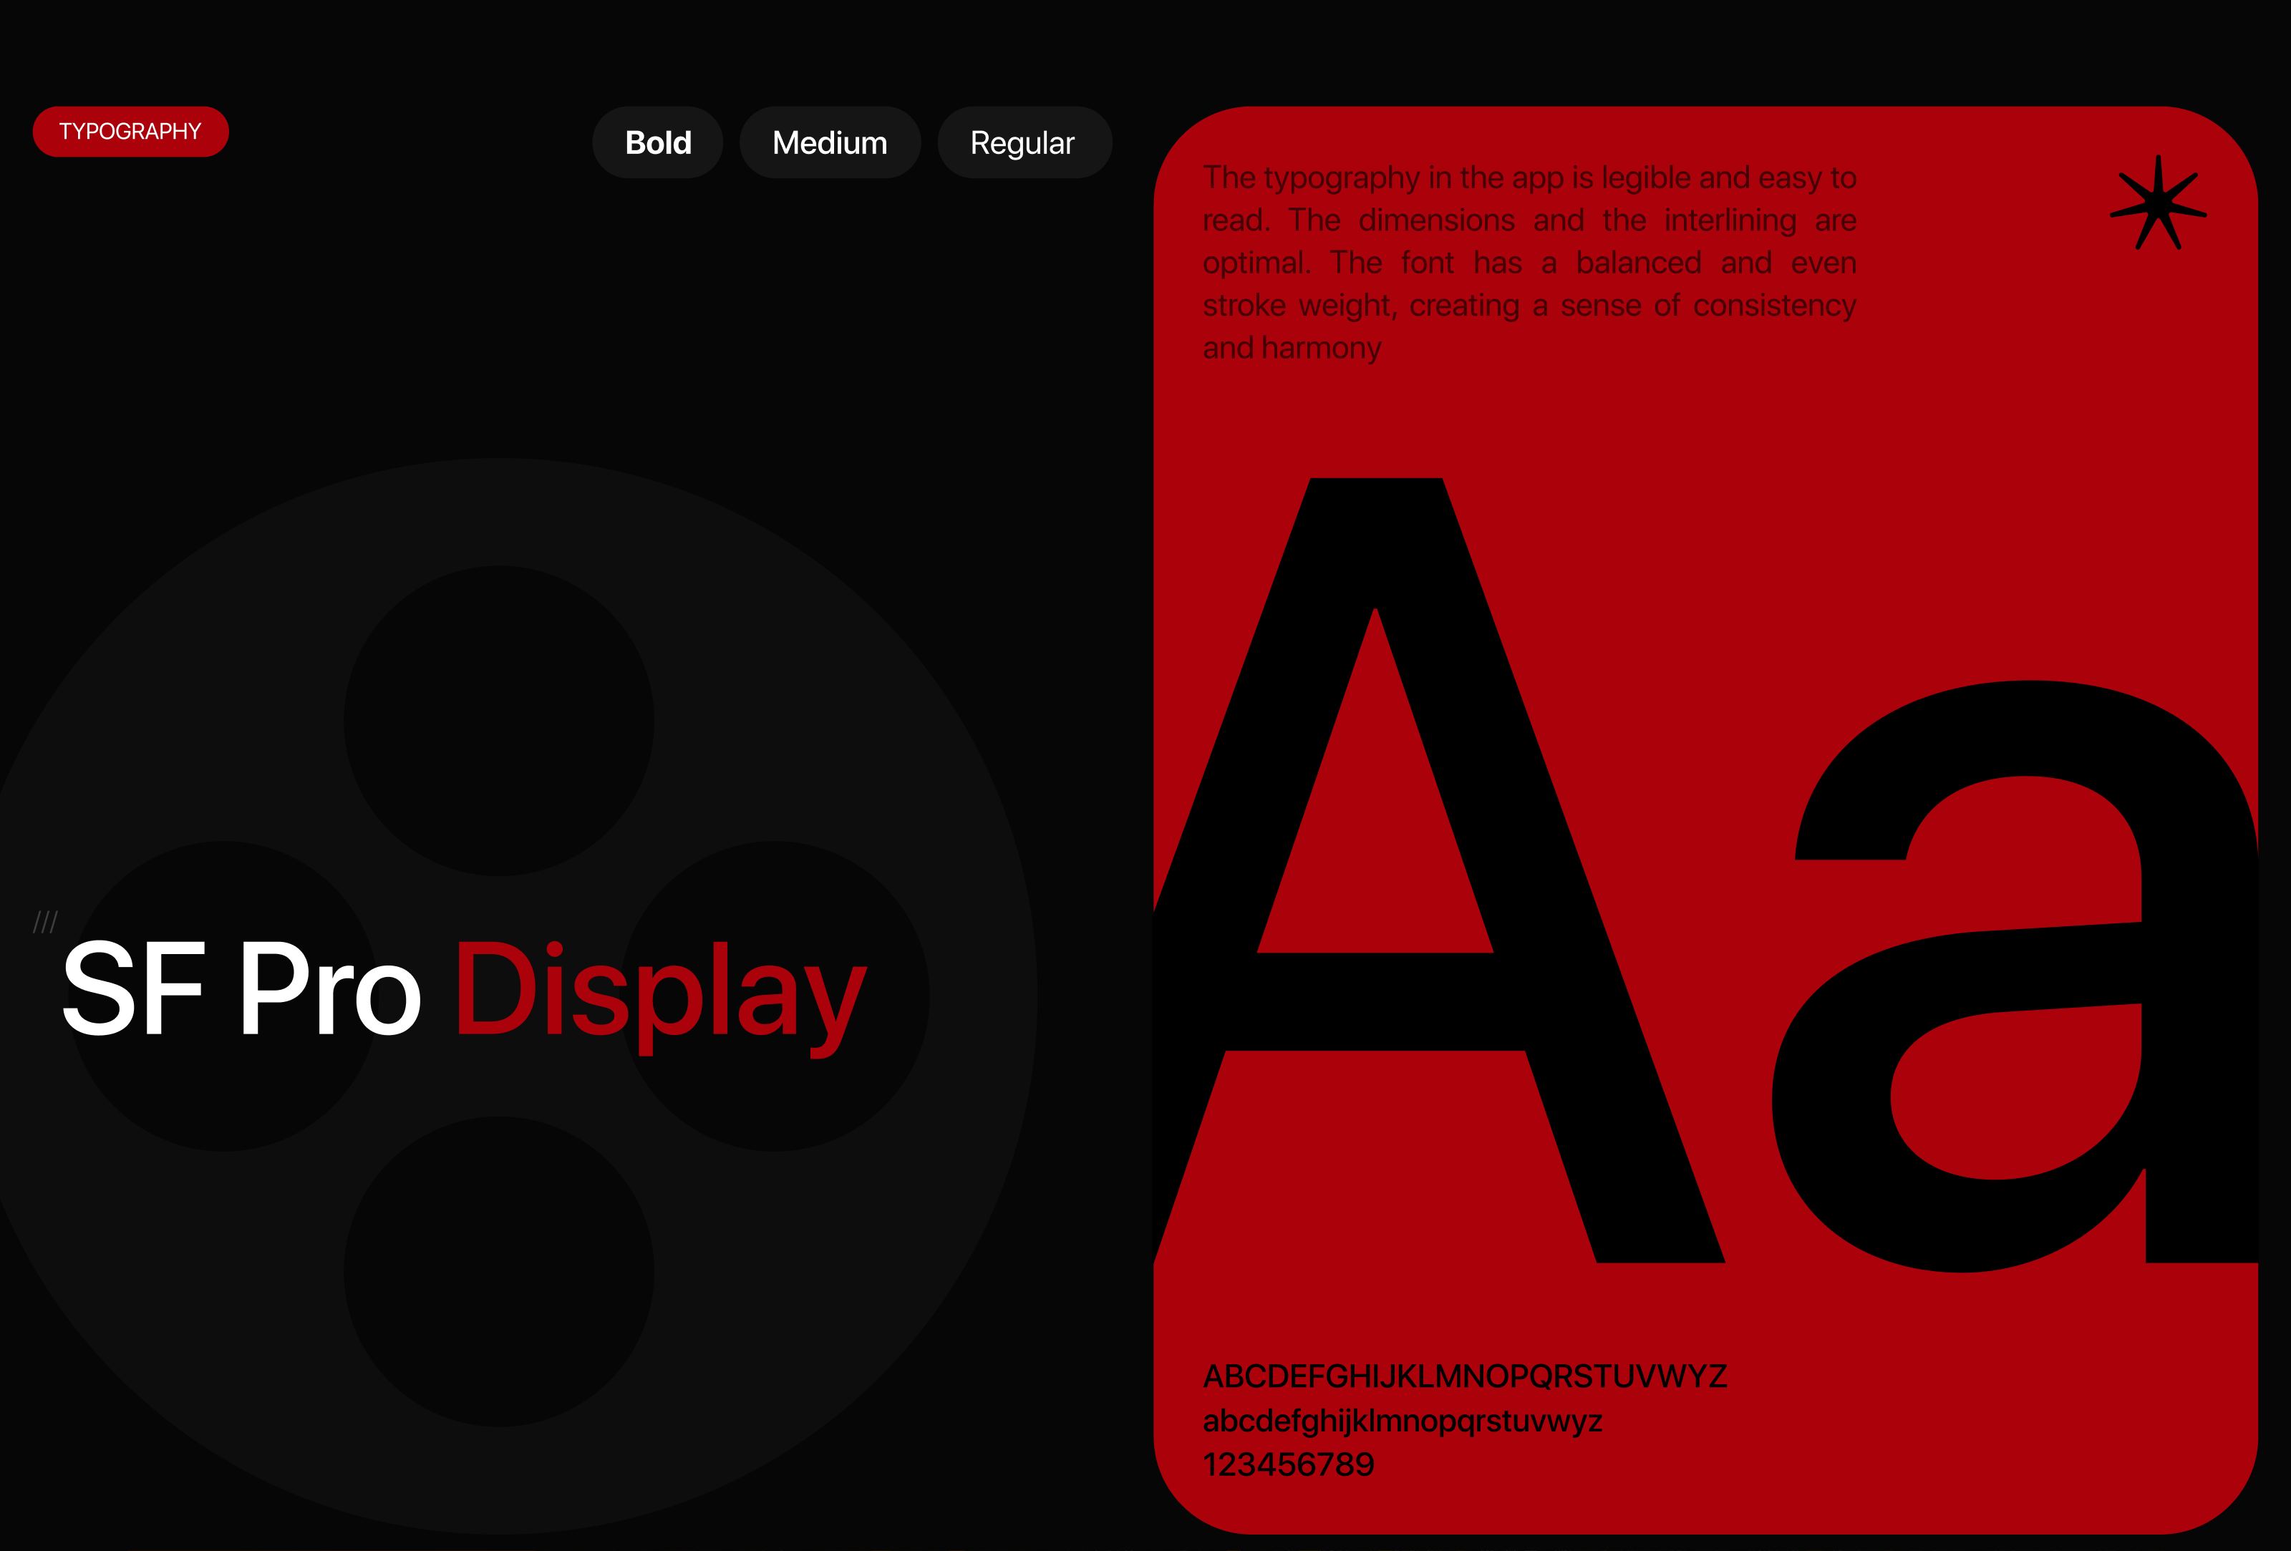Click the words 'and harmony' in the description
Screen dimensions: 2291x1551
pos(1292,348)
